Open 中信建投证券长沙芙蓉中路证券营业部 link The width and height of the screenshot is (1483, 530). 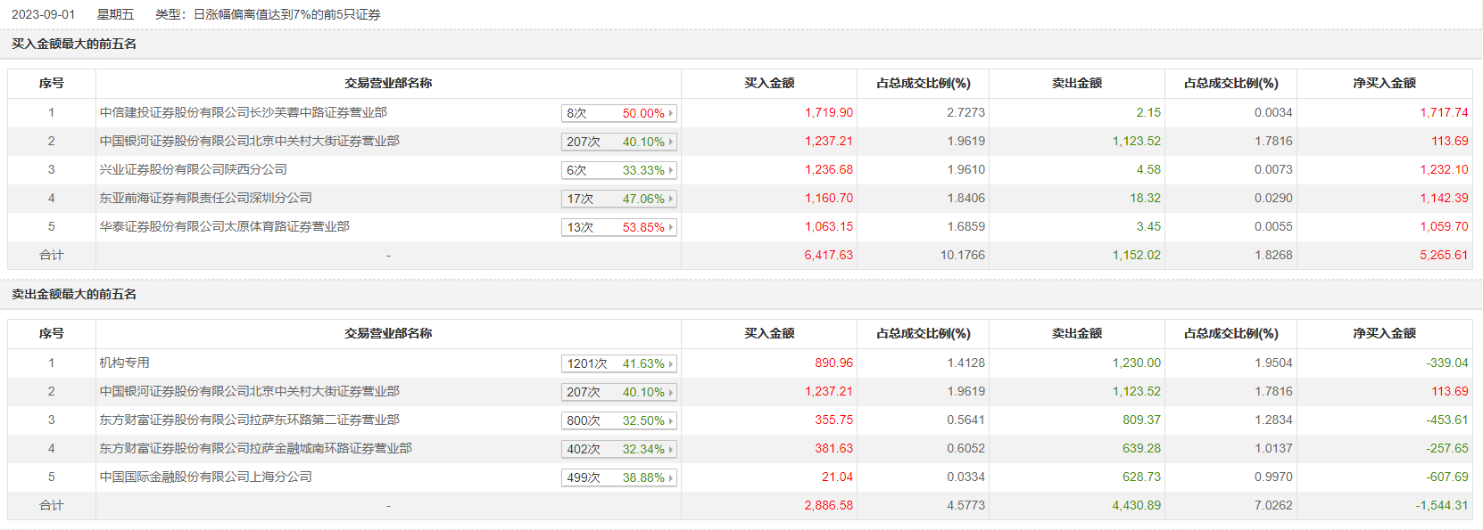[243, 113]
